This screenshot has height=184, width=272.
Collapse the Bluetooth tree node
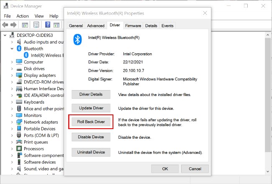coord(12,49)
